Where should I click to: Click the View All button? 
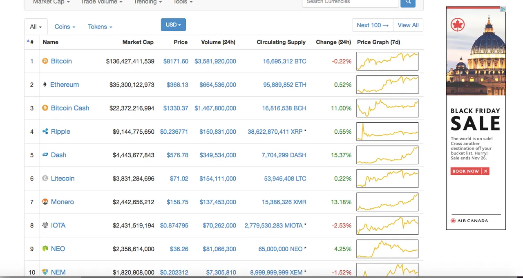point(408,25)
